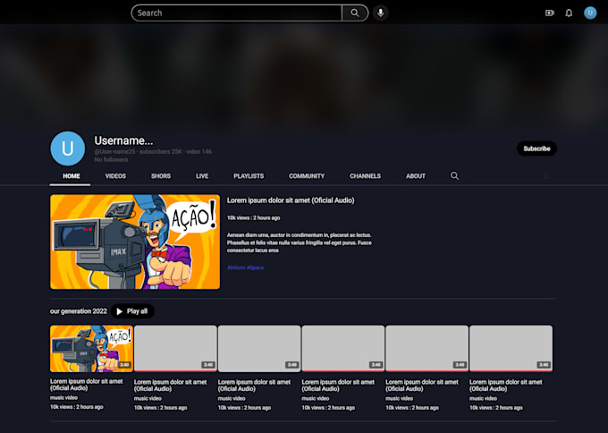Click music video label under first playlist video
Screen dimensions: 608x433
(63, 398)
